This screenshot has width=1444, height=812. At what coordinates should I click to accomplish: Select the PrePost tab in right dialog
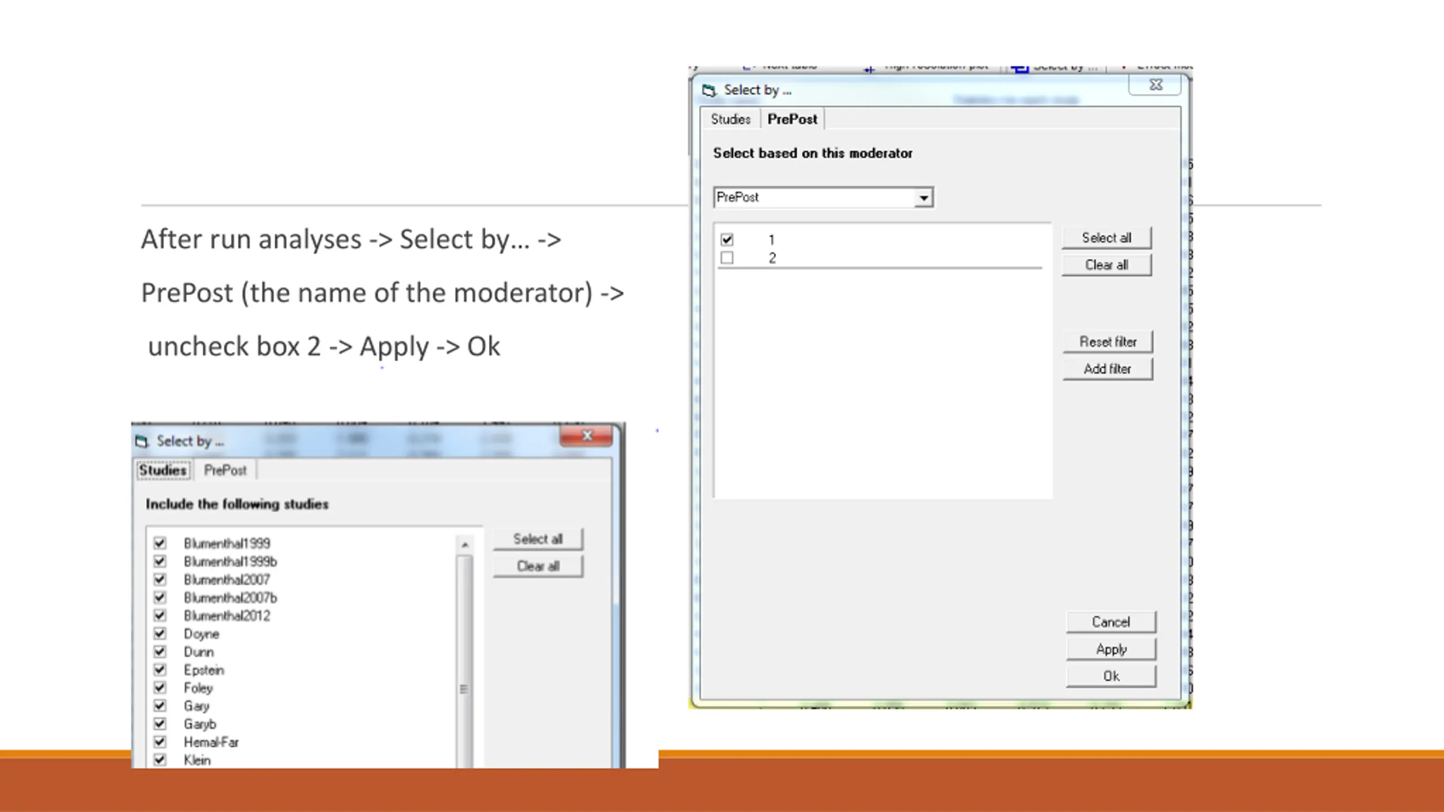(792, 119)
